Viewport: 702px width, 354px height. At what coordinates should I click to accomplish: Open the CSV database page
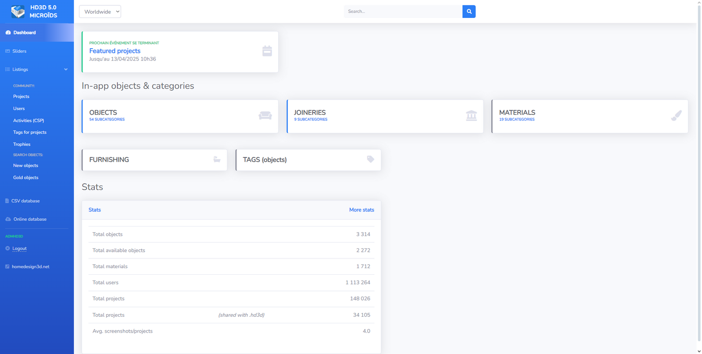click(25, 201)
